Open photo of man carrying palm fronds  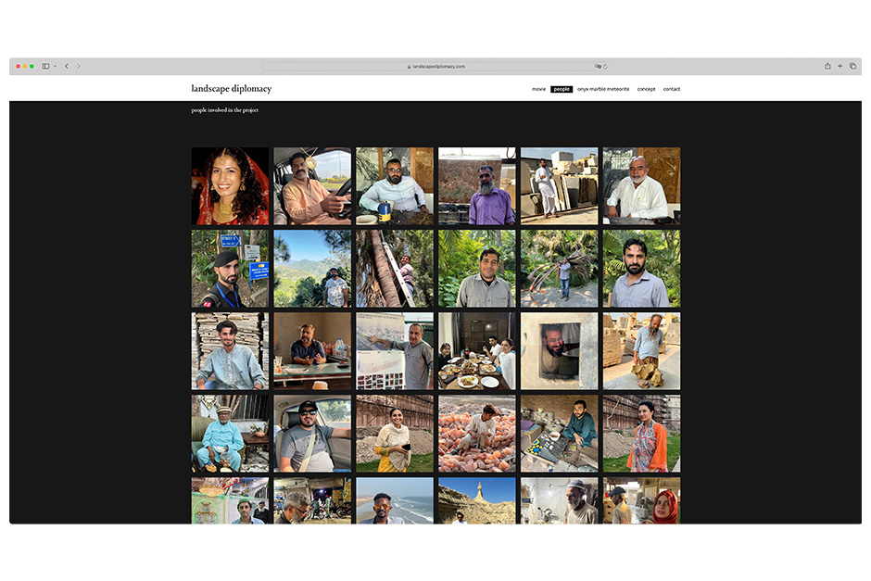pos(560,269)
